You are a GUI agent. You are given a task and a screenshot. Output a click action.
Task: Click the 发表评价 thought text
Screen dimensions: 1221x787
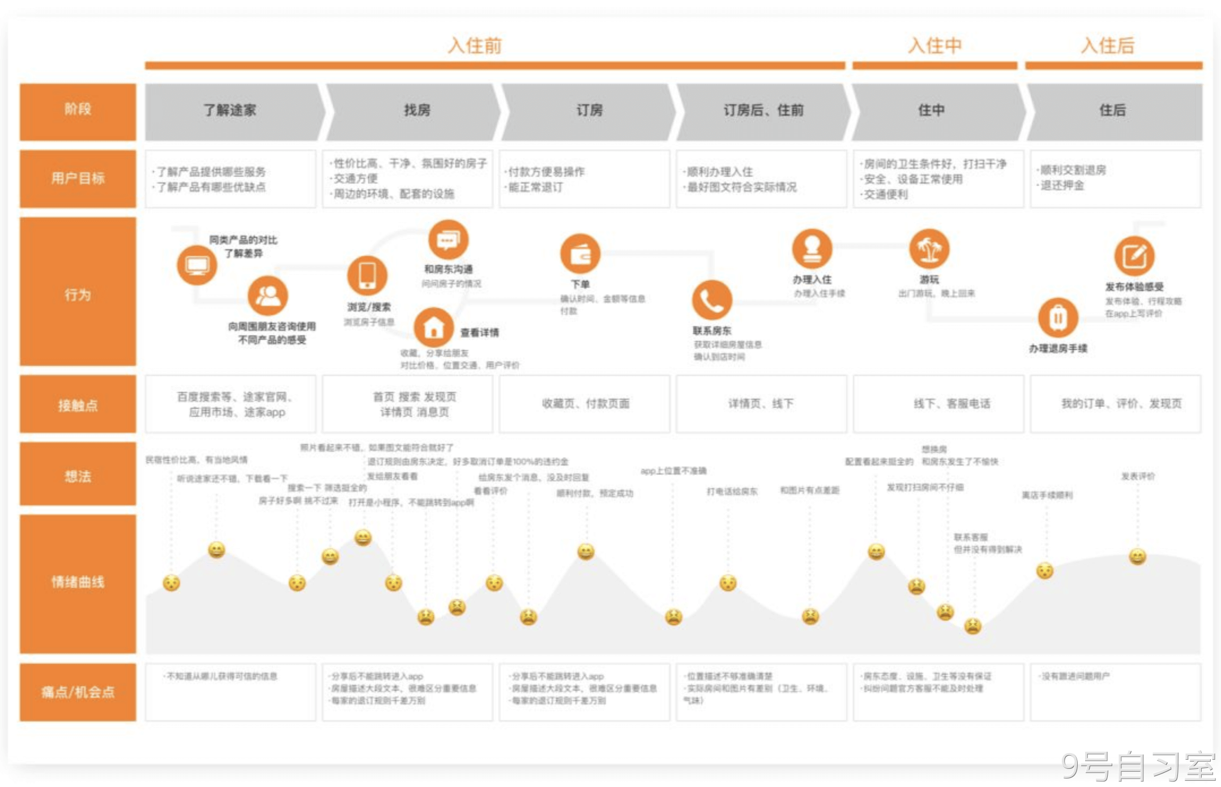[x=1138, y=476]
